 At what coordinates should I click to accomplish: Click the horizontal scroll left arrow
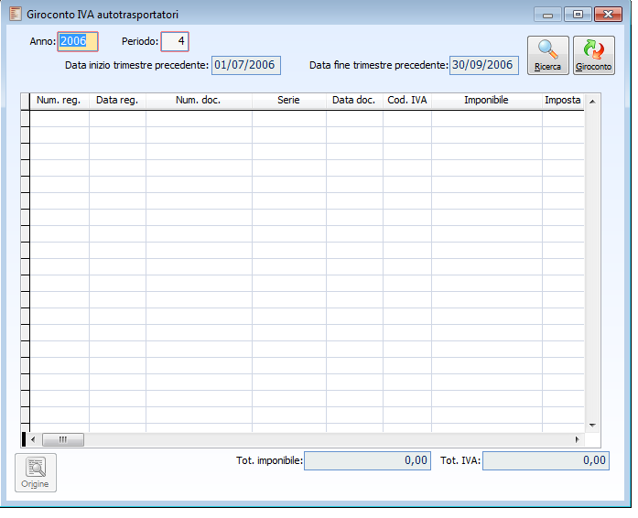click(33, 439)
